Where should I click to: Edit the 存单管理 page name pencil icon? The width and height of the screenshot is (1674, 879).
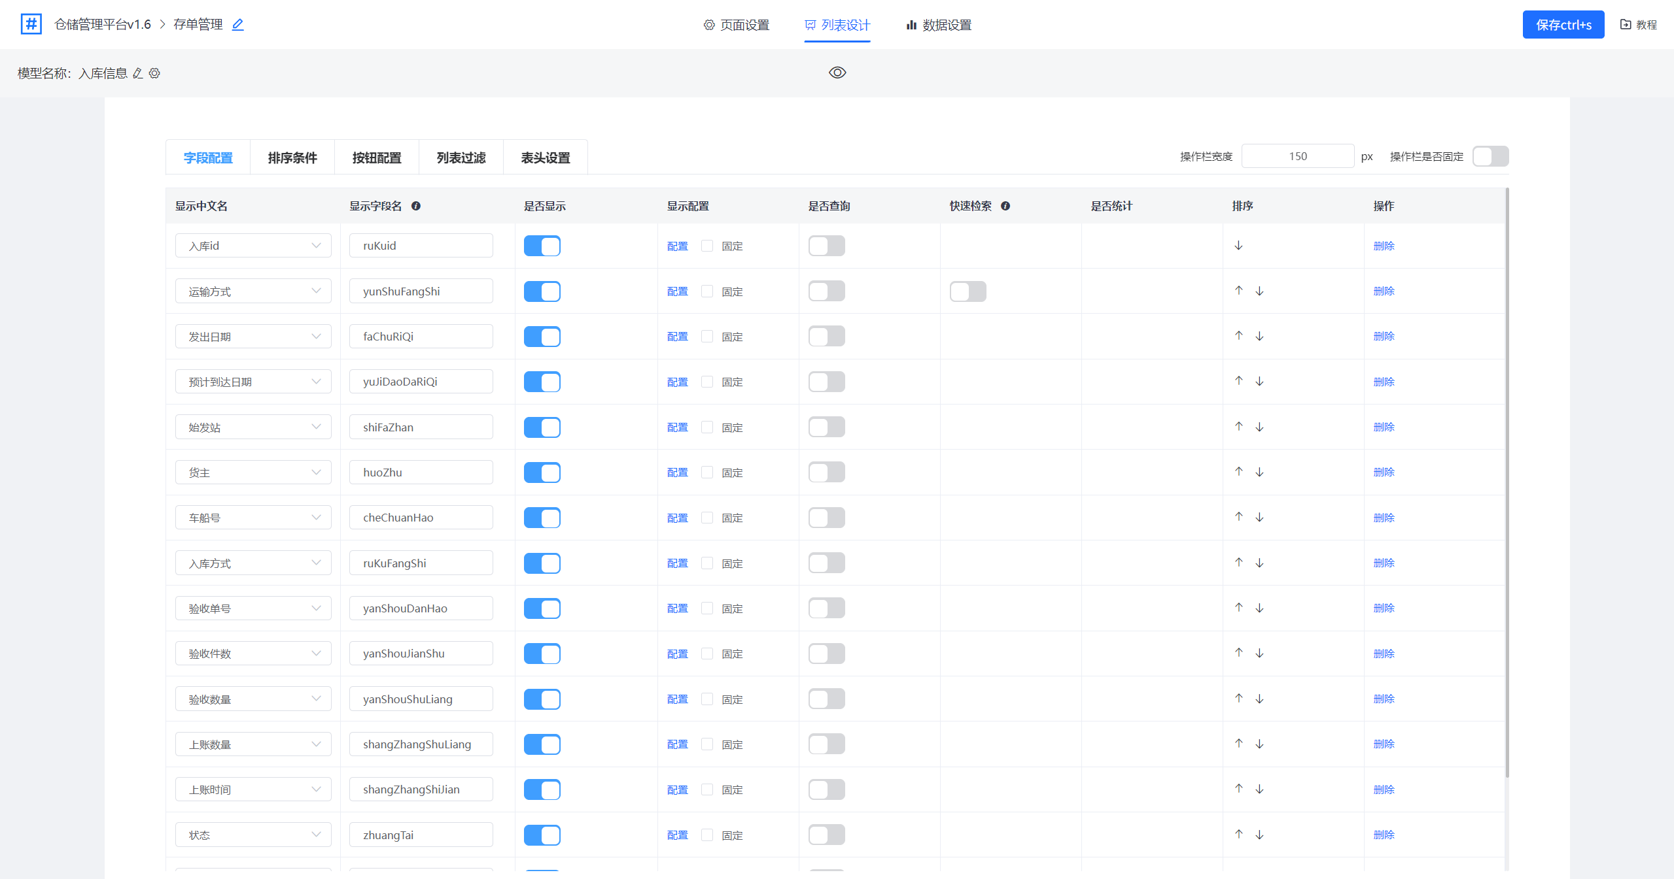click(x=238, y=24)
